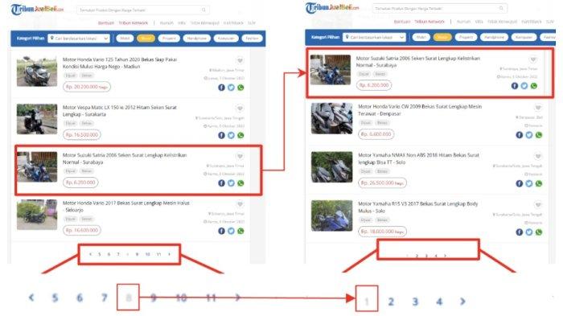Share Yamaha R15 V3 2017 listing on Facebook
This screenshot has height=316, width=563.
tap(520, 232)
